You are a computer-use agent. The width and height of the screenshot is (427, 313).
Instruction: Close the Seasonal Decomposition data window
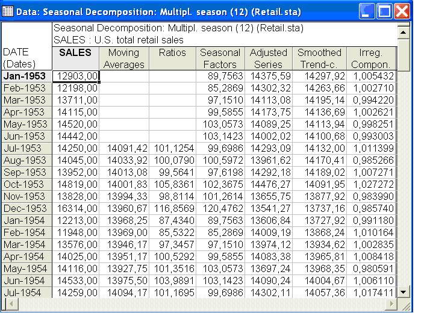tap(402, 11)
